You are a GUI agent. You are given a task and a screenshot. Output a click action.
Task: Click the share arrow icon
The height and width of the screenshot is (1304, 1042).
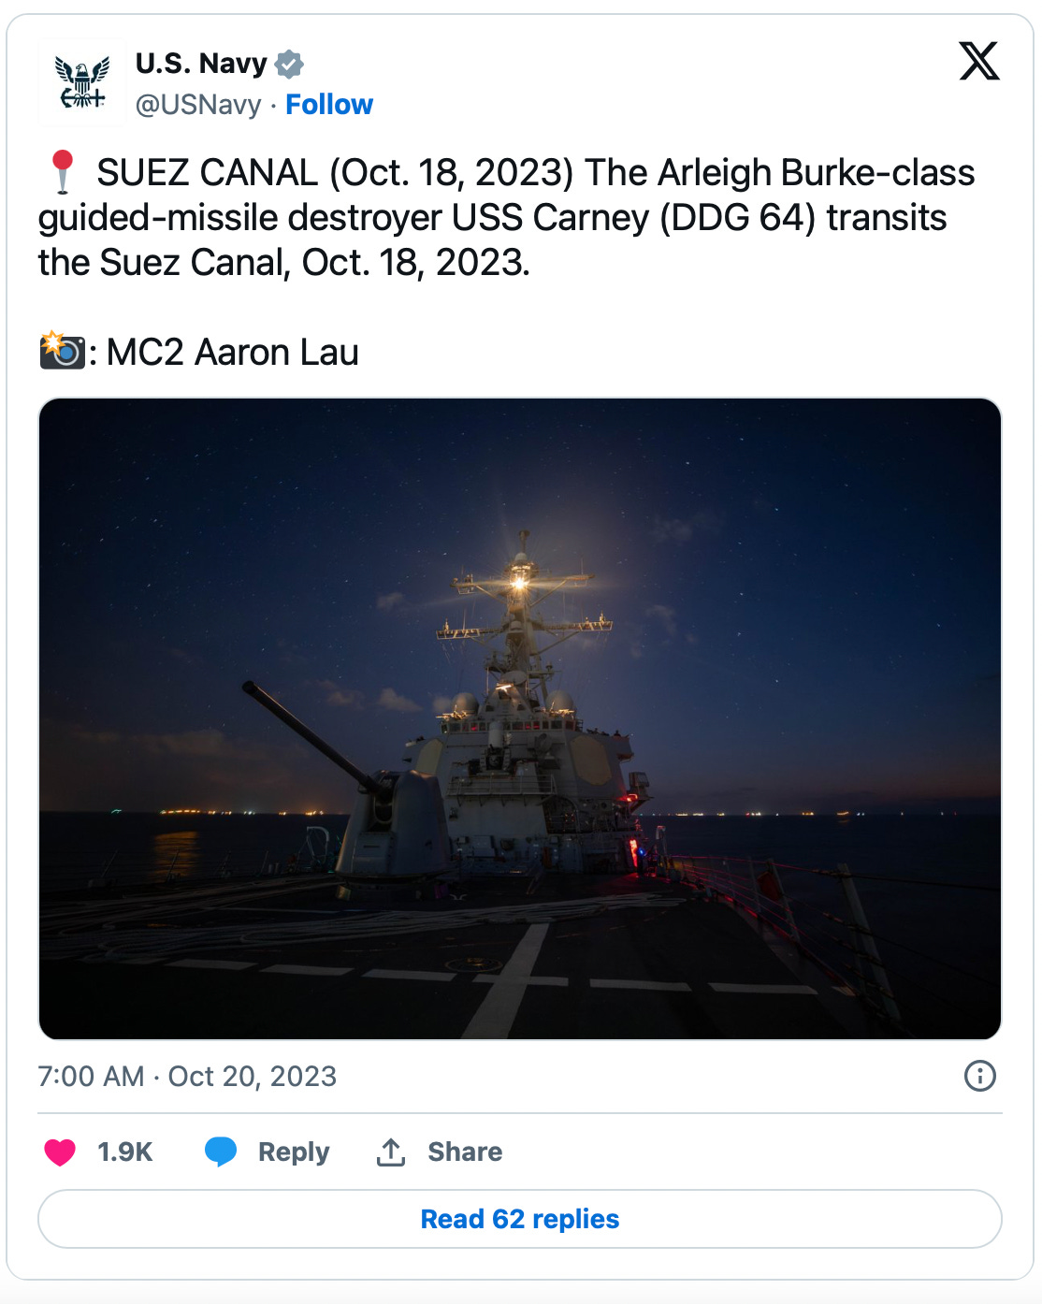click(391, 1152)
